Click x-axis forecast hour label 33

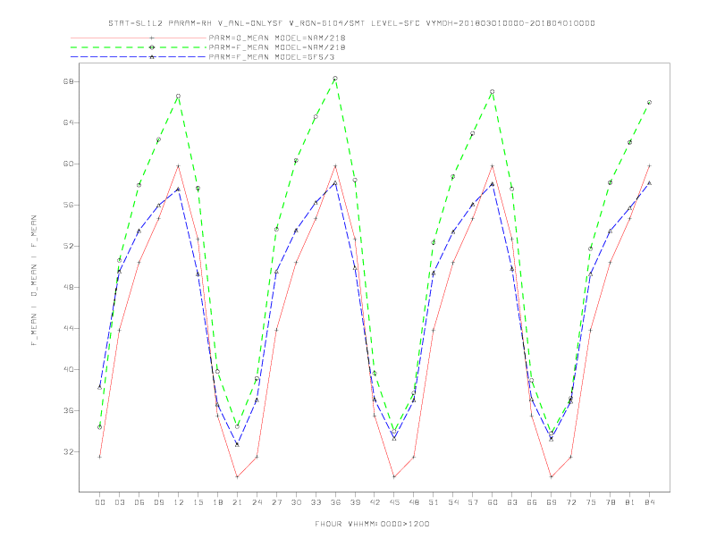[x=316, y=502]
